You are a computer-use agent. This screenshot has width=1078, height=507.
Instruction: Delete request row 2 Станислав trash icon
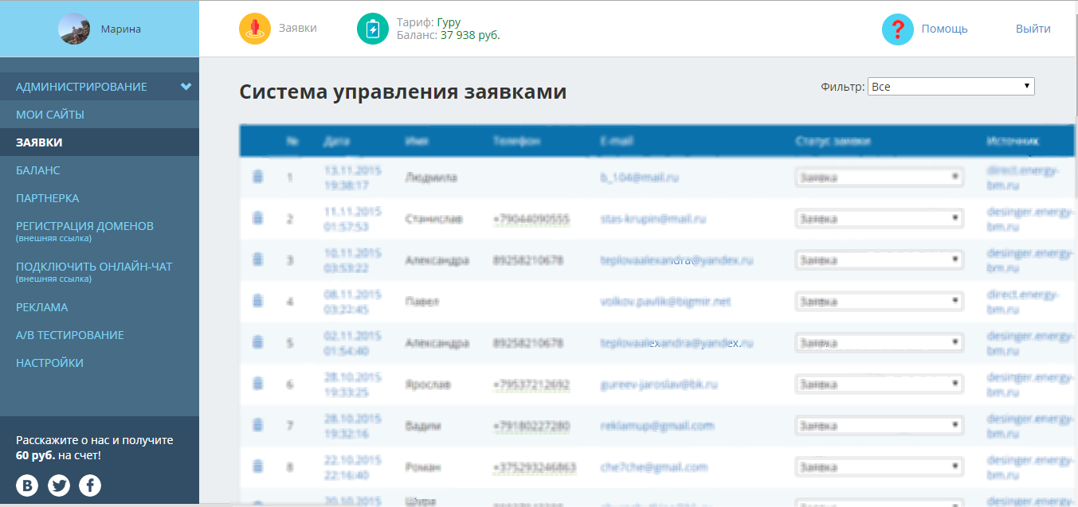257,218
